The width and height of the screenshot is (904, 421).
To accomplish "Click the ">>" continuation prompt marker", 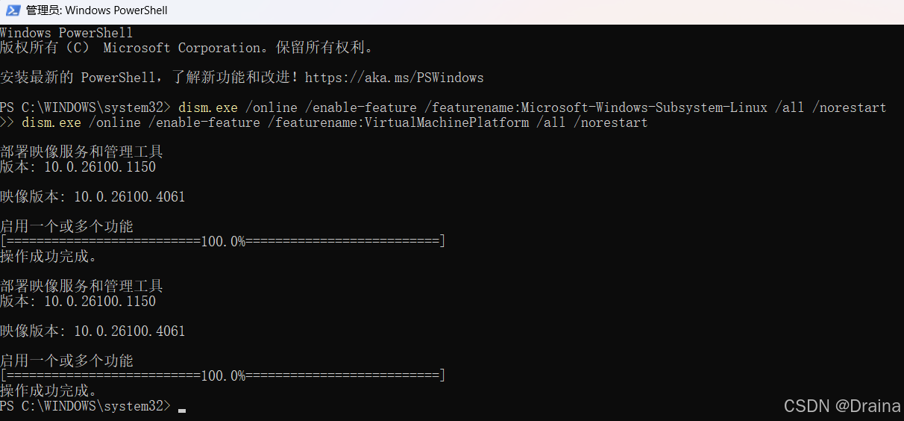I will pos(7,122).
